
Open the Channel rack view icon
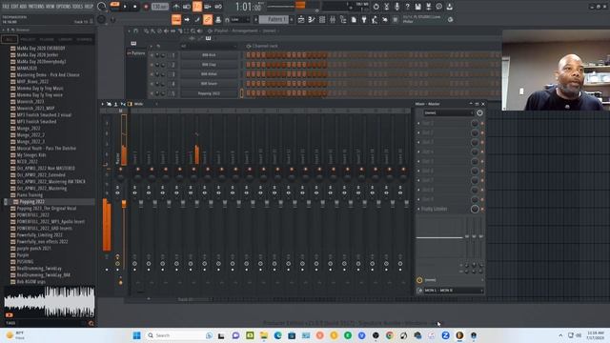coord(322,19)
